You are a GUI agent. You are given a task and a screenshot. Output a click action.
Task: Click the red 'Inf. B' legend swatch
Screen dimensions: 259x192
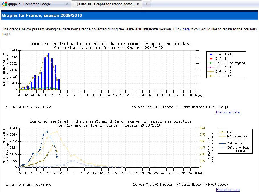(x=211, y=59)
